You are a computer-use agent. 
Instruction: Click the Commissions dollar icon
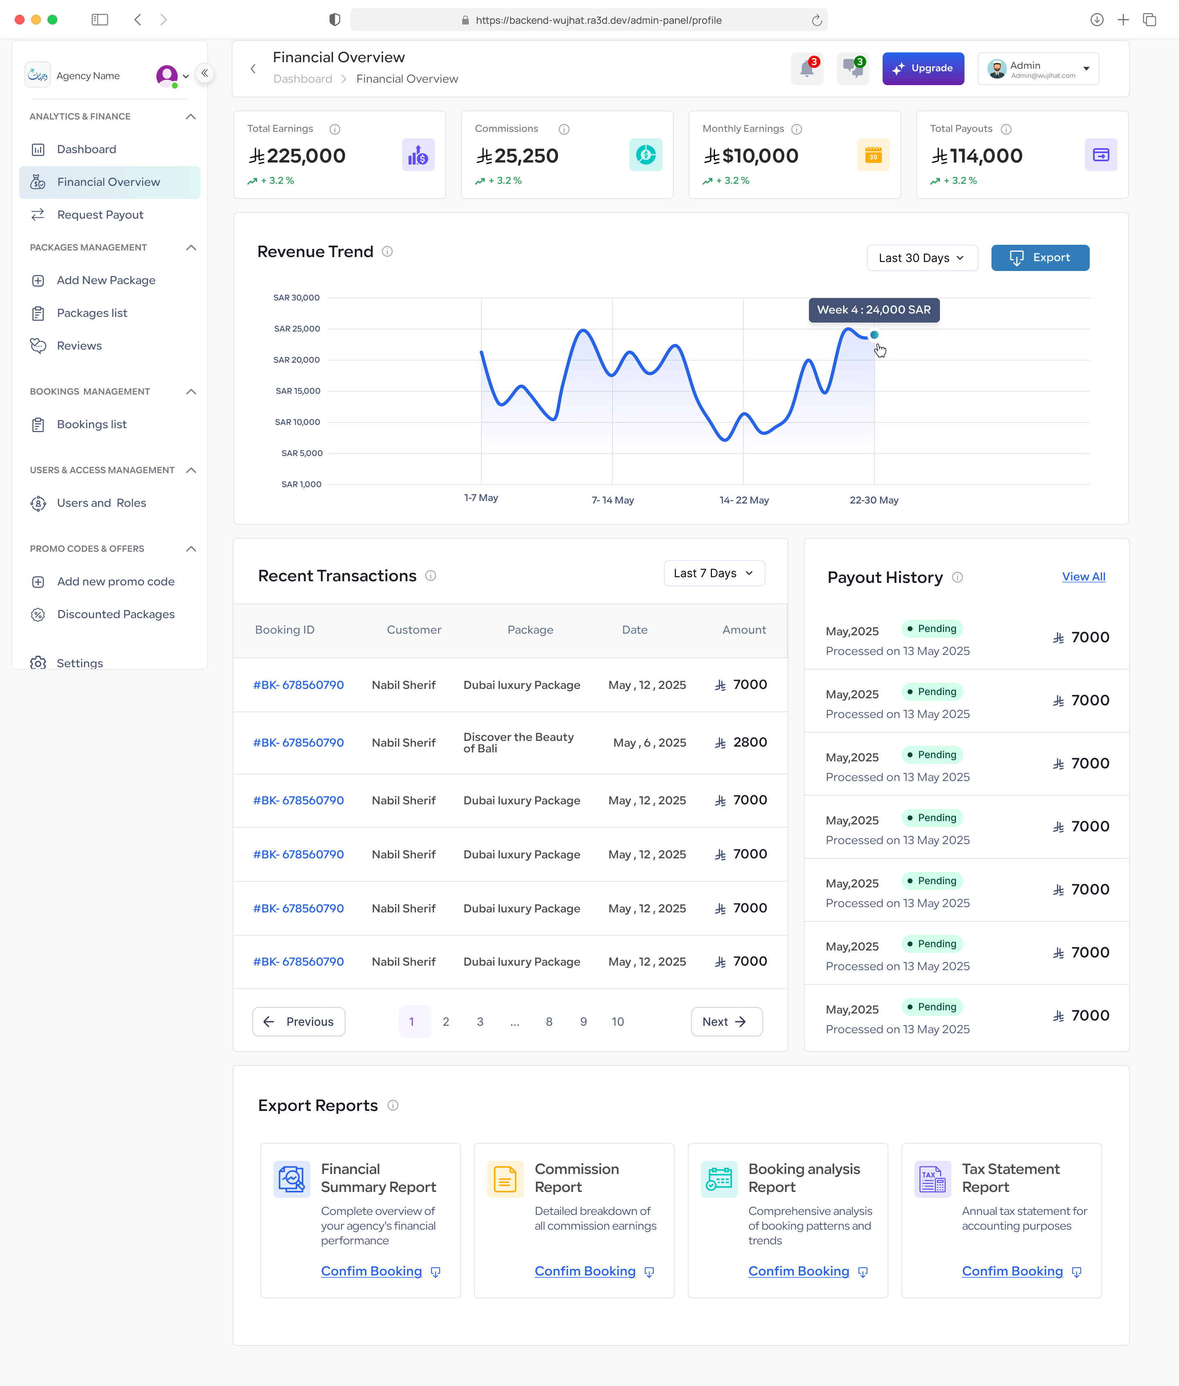pos(646,155)
